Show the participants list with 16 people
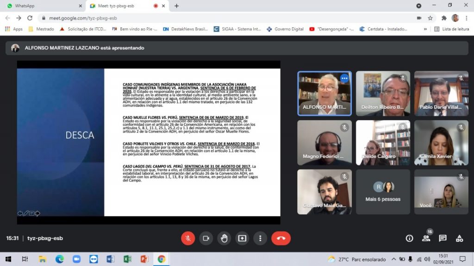 [426, 238]
